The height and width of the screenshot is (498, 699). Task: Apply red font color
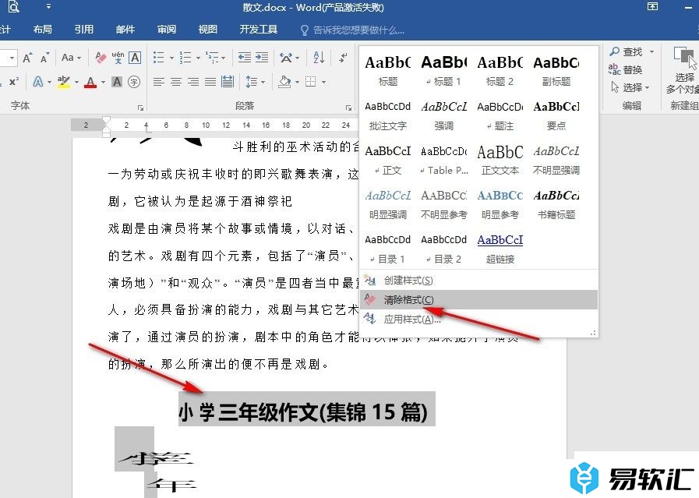coord(90,82)
